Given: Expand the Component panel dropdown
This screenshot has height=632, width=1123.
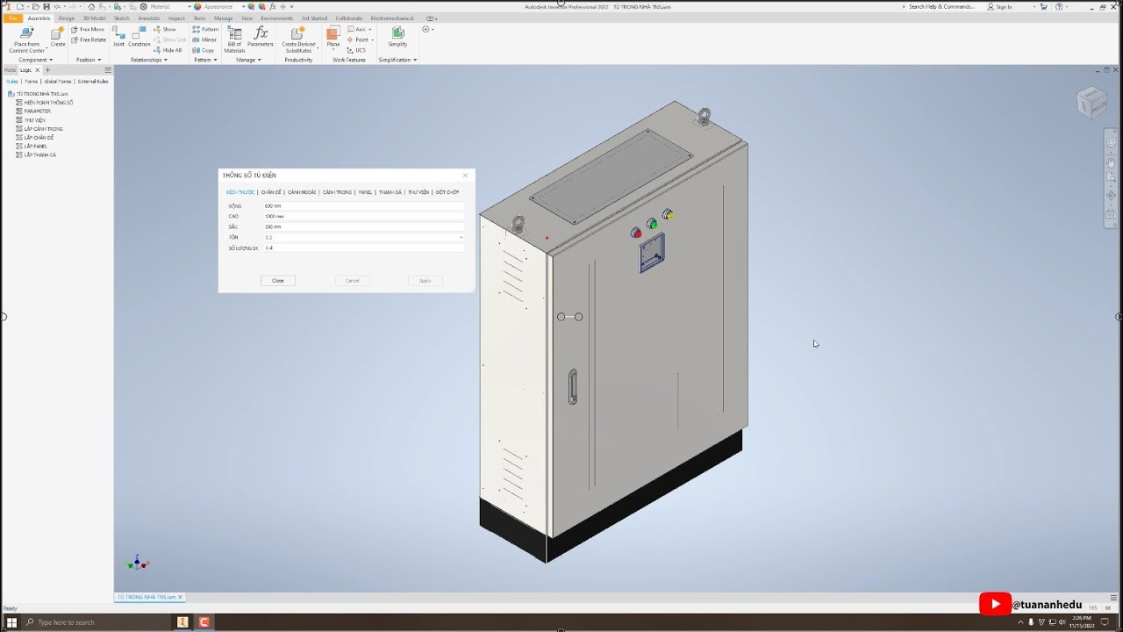Looking at the screenshot, I should 36,60.
